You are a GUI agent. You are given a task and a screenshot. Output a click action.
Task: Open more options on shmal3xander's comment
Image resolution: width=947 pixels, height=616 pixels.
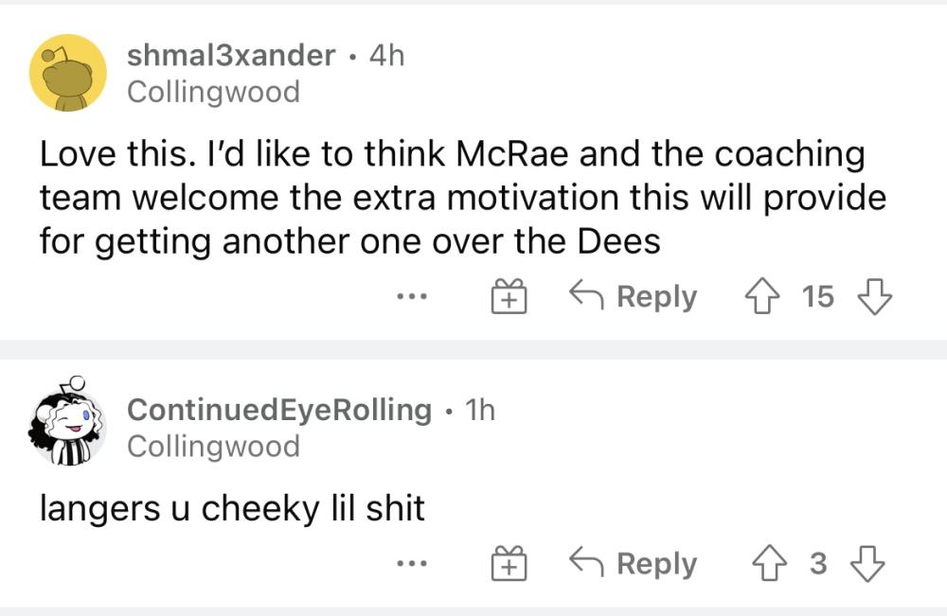[x=412, y=298]
